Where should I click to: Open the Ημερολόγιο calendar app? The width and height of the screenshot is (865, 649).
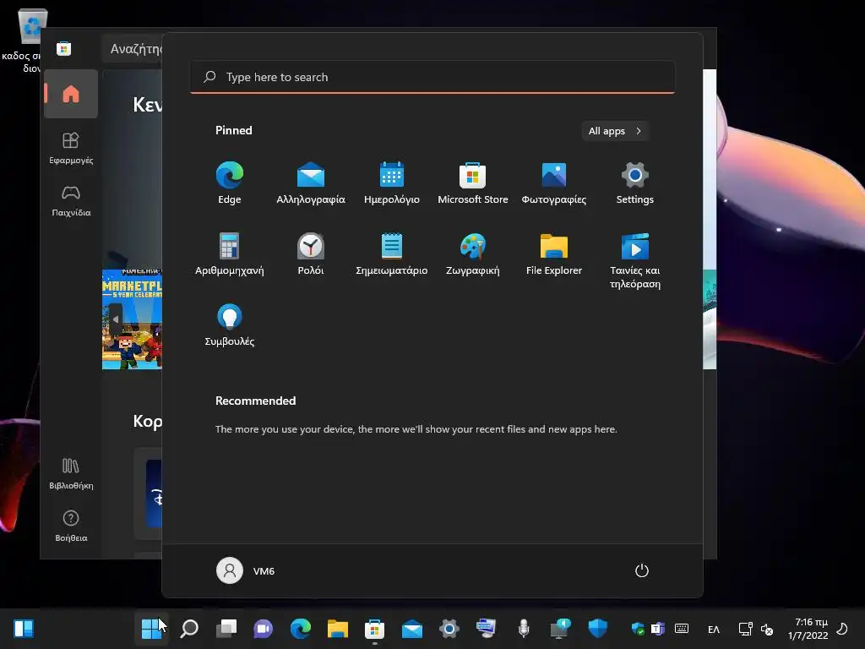[x=392, y=183]
